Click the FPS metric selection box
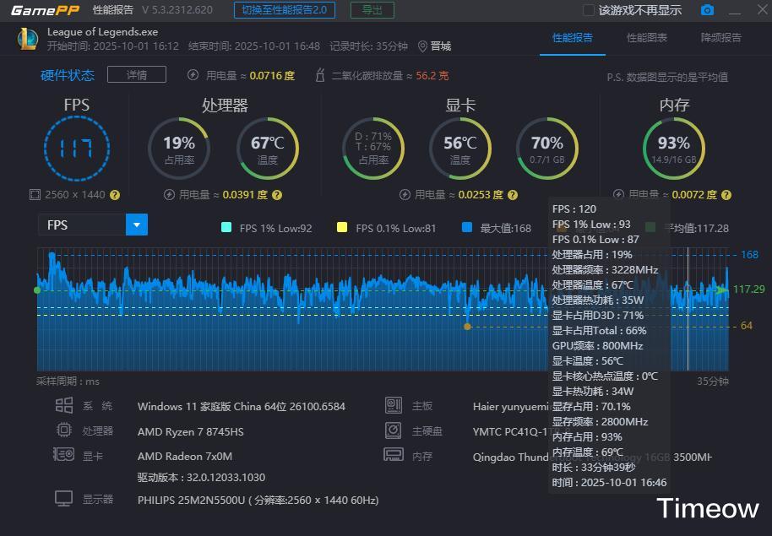 click(93, 225)
